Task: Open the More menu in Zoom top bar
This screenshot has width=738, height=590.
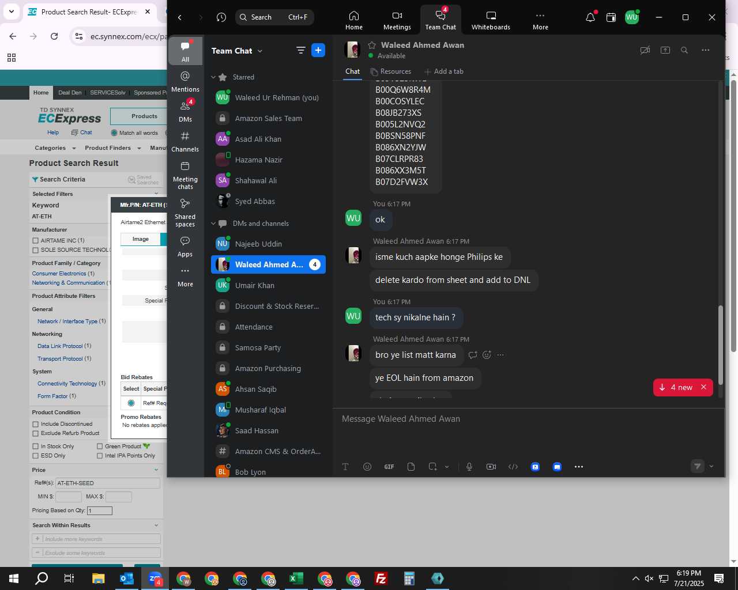Action: point(540,20)
